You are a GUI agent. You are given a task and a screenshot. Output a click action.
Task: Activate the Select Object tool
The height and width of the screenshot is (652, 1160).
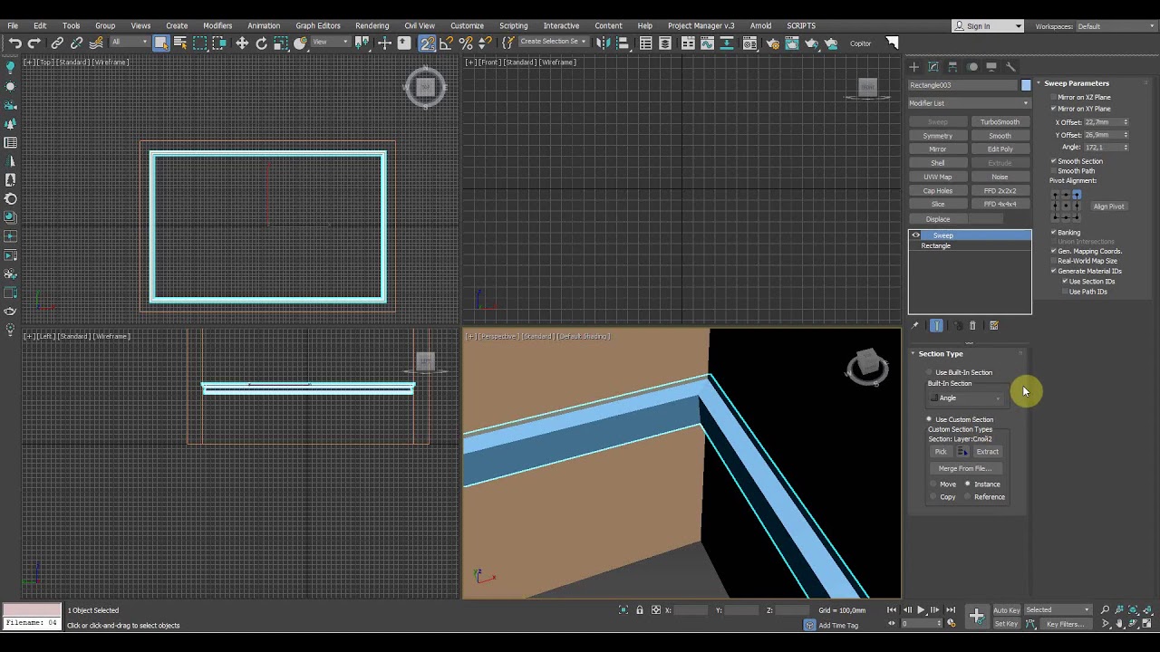pyautogui.click(x=161, y=43)
